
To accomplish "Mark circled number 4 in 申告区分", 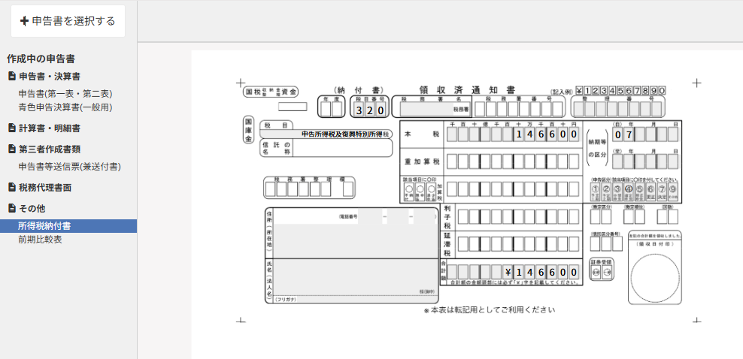I will [629, 192].
